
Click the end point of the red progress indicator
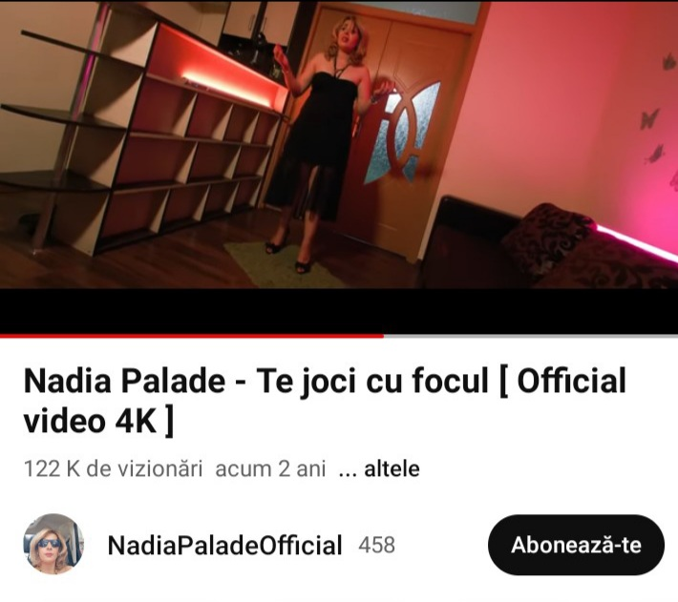[383, 336]
